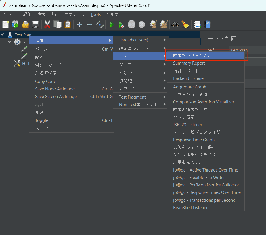Screen dimensions: 266x235
Task: Click the Stop test icon
Action: pos(131,25)
